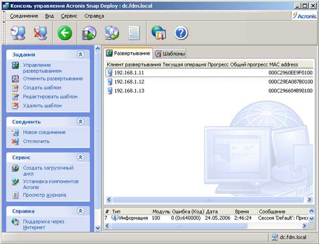This screenshot has width=319, height=244.
Task: Open the Вид menu
Action: pyautogui.click(x=49, y=16)
